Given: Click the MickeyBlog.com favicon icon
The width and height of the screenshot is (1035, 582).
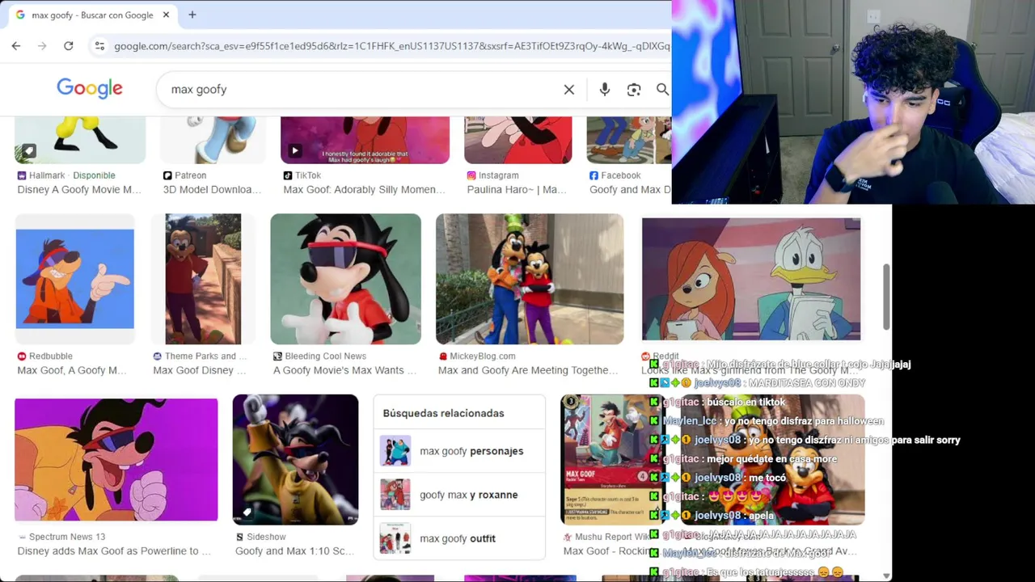Looking at the screenshot, I should point(442,356).
